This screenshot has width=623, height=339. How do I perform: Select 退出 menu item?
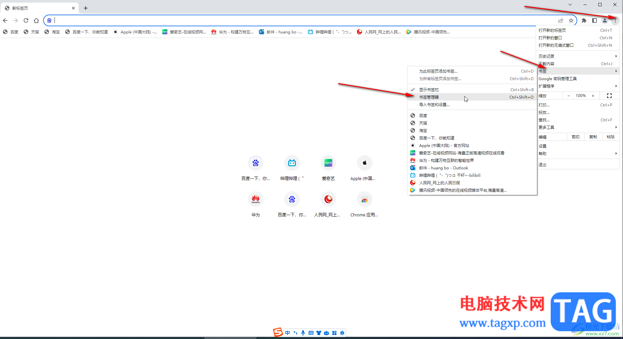click(578, 164)
